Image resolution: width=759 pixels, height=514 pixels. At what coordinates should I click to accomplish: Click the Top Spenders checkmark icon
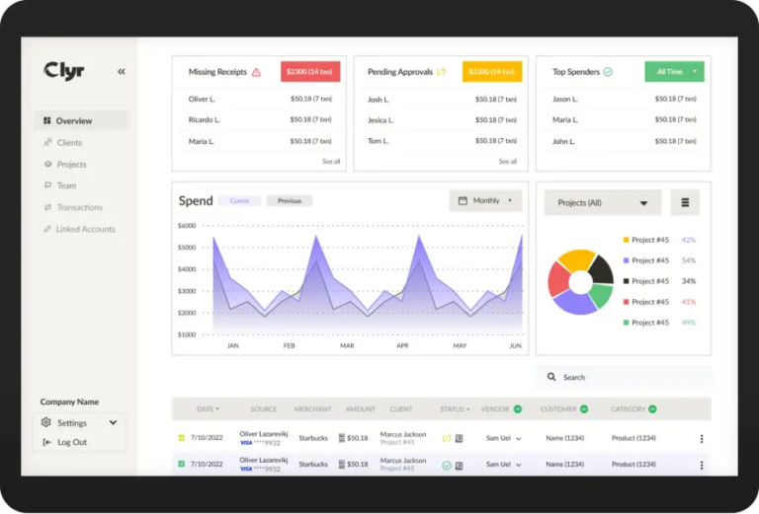pyautogui.click(x=608, y=72)
